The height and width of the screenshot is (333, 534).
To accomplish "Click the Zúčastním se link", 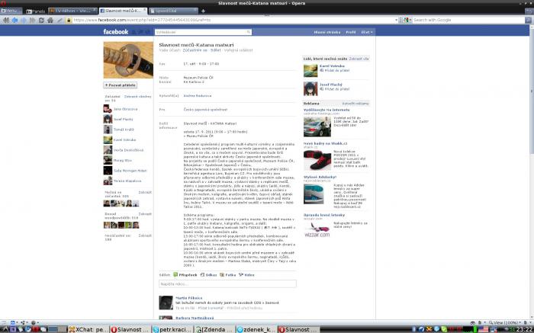I will [x=195, y=50].
